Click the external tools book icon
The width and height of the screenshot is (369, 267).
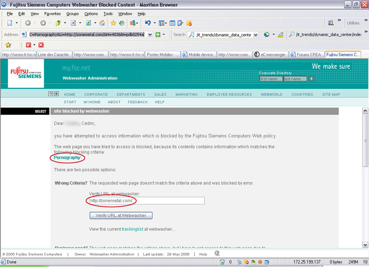[x=331, y=23]
